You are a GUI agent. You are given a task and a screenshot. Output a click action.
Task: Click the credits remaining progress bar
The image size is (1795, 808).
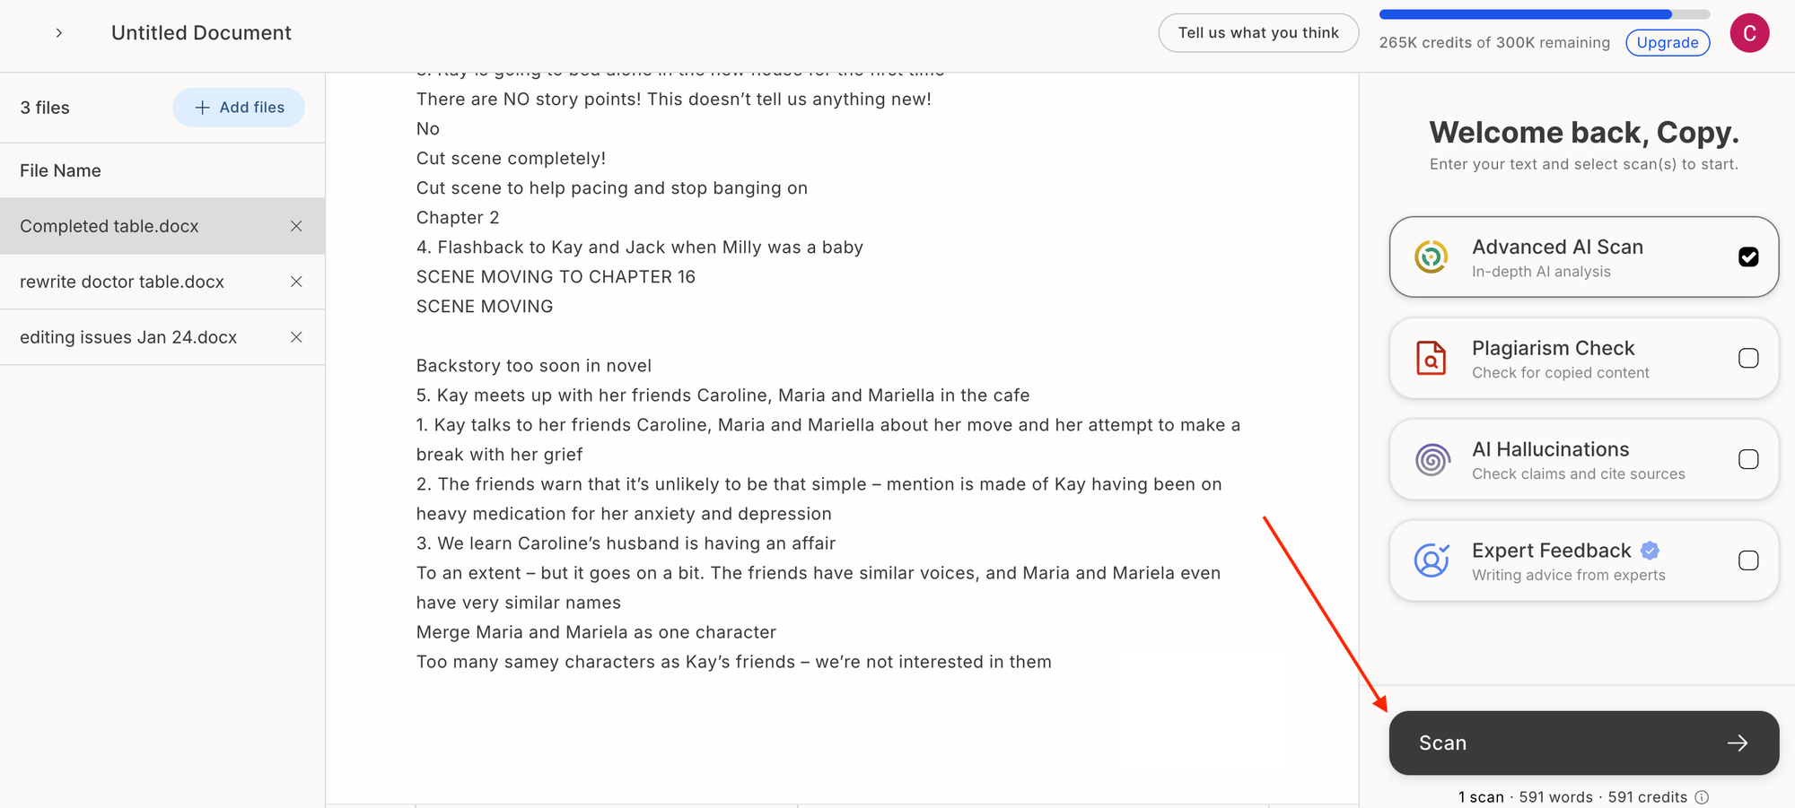click(1545, 14)
